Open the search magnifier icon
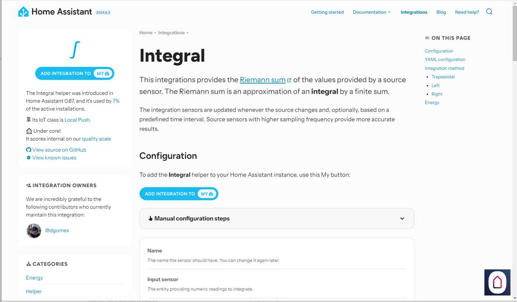The height and width of the screenshot is (302, 517). (489, 12)
